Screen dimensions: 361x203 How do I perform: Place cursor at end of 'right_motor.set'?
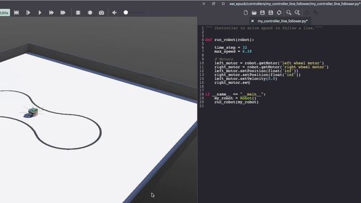click(249, 83)
